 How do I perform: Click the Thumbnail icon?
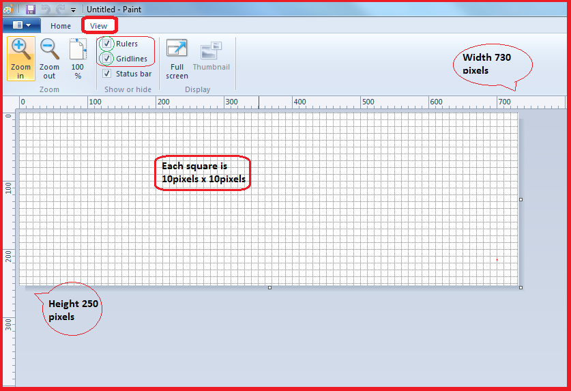(211, 50)
